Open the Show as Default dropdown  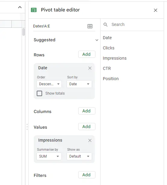[x=79, y=156]
